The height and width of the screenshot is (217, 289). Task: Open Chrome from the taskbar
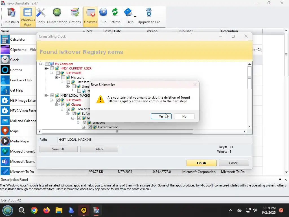[34, 210]
